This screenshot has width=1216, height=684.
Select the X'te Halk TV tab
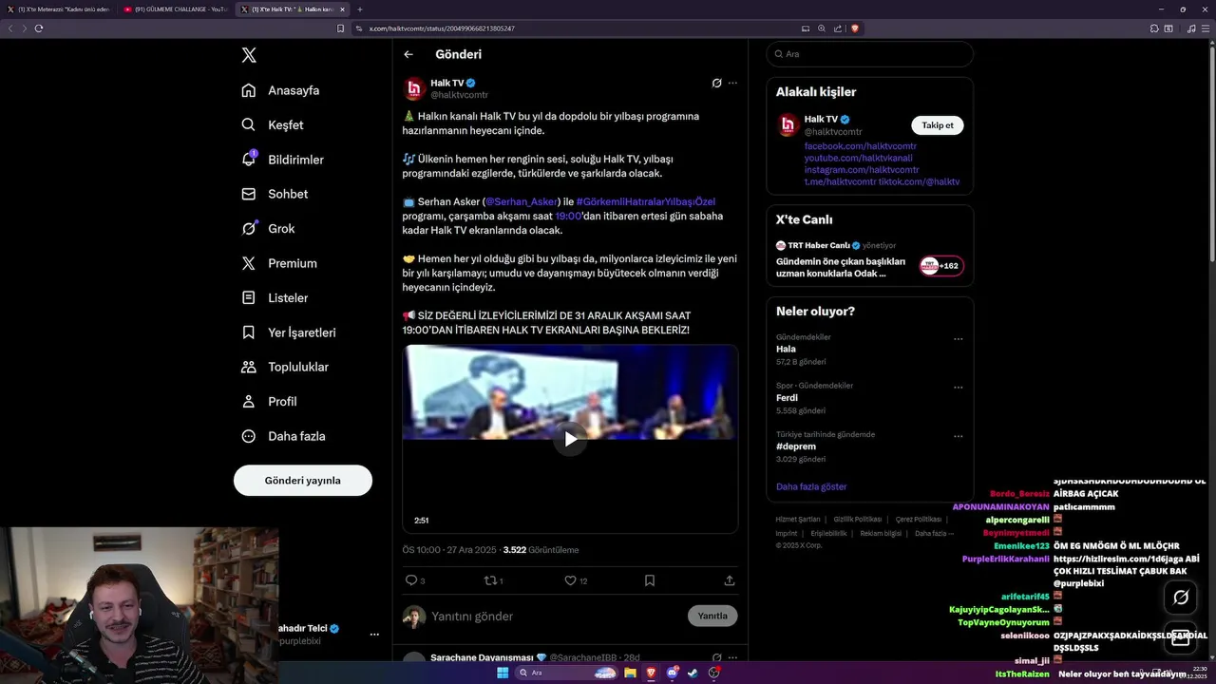292,9
